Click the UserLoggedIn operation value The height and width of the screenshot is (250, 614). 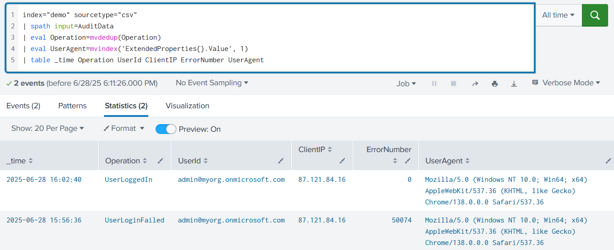coord(128,180)
